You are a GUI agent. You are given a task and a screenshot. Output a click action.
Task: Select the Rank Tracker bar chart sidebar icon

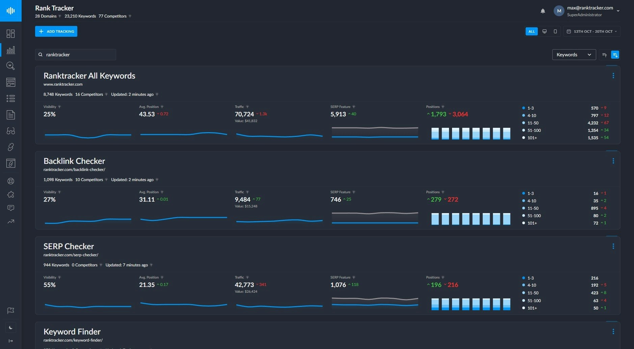(x=11, y=50)
